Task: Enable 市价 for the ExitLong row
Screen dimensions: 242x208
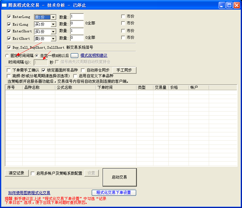Action: coord(123,23)
